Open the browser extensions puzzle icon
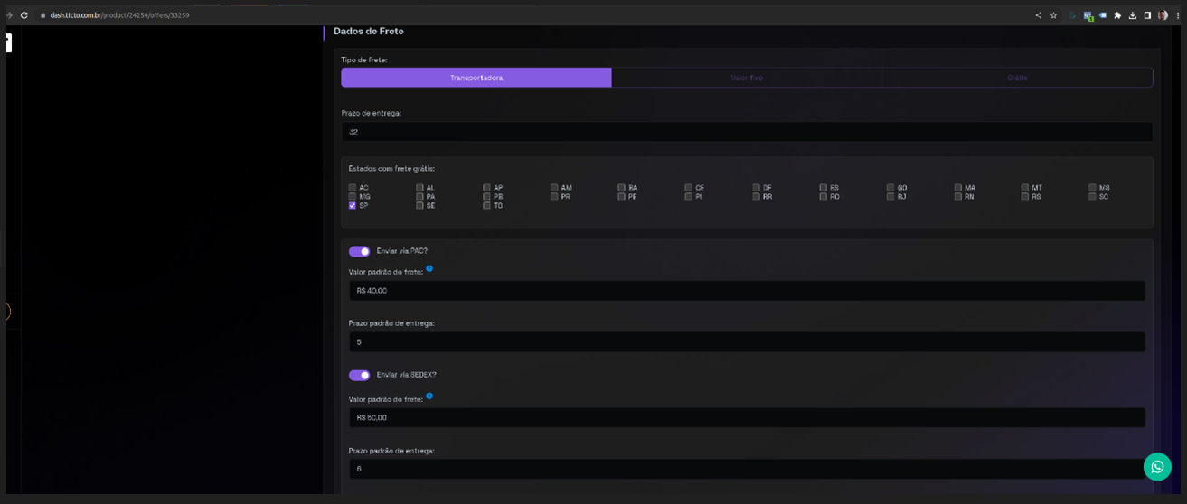 tap(1117, 15)
